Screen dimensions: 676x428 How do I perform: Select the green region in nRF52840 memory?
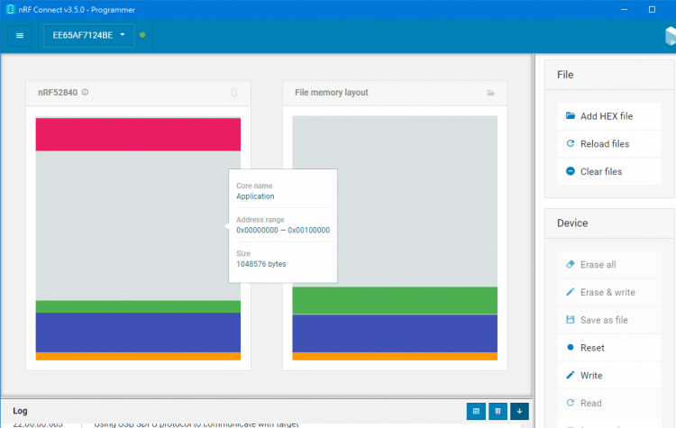(138, 306)
